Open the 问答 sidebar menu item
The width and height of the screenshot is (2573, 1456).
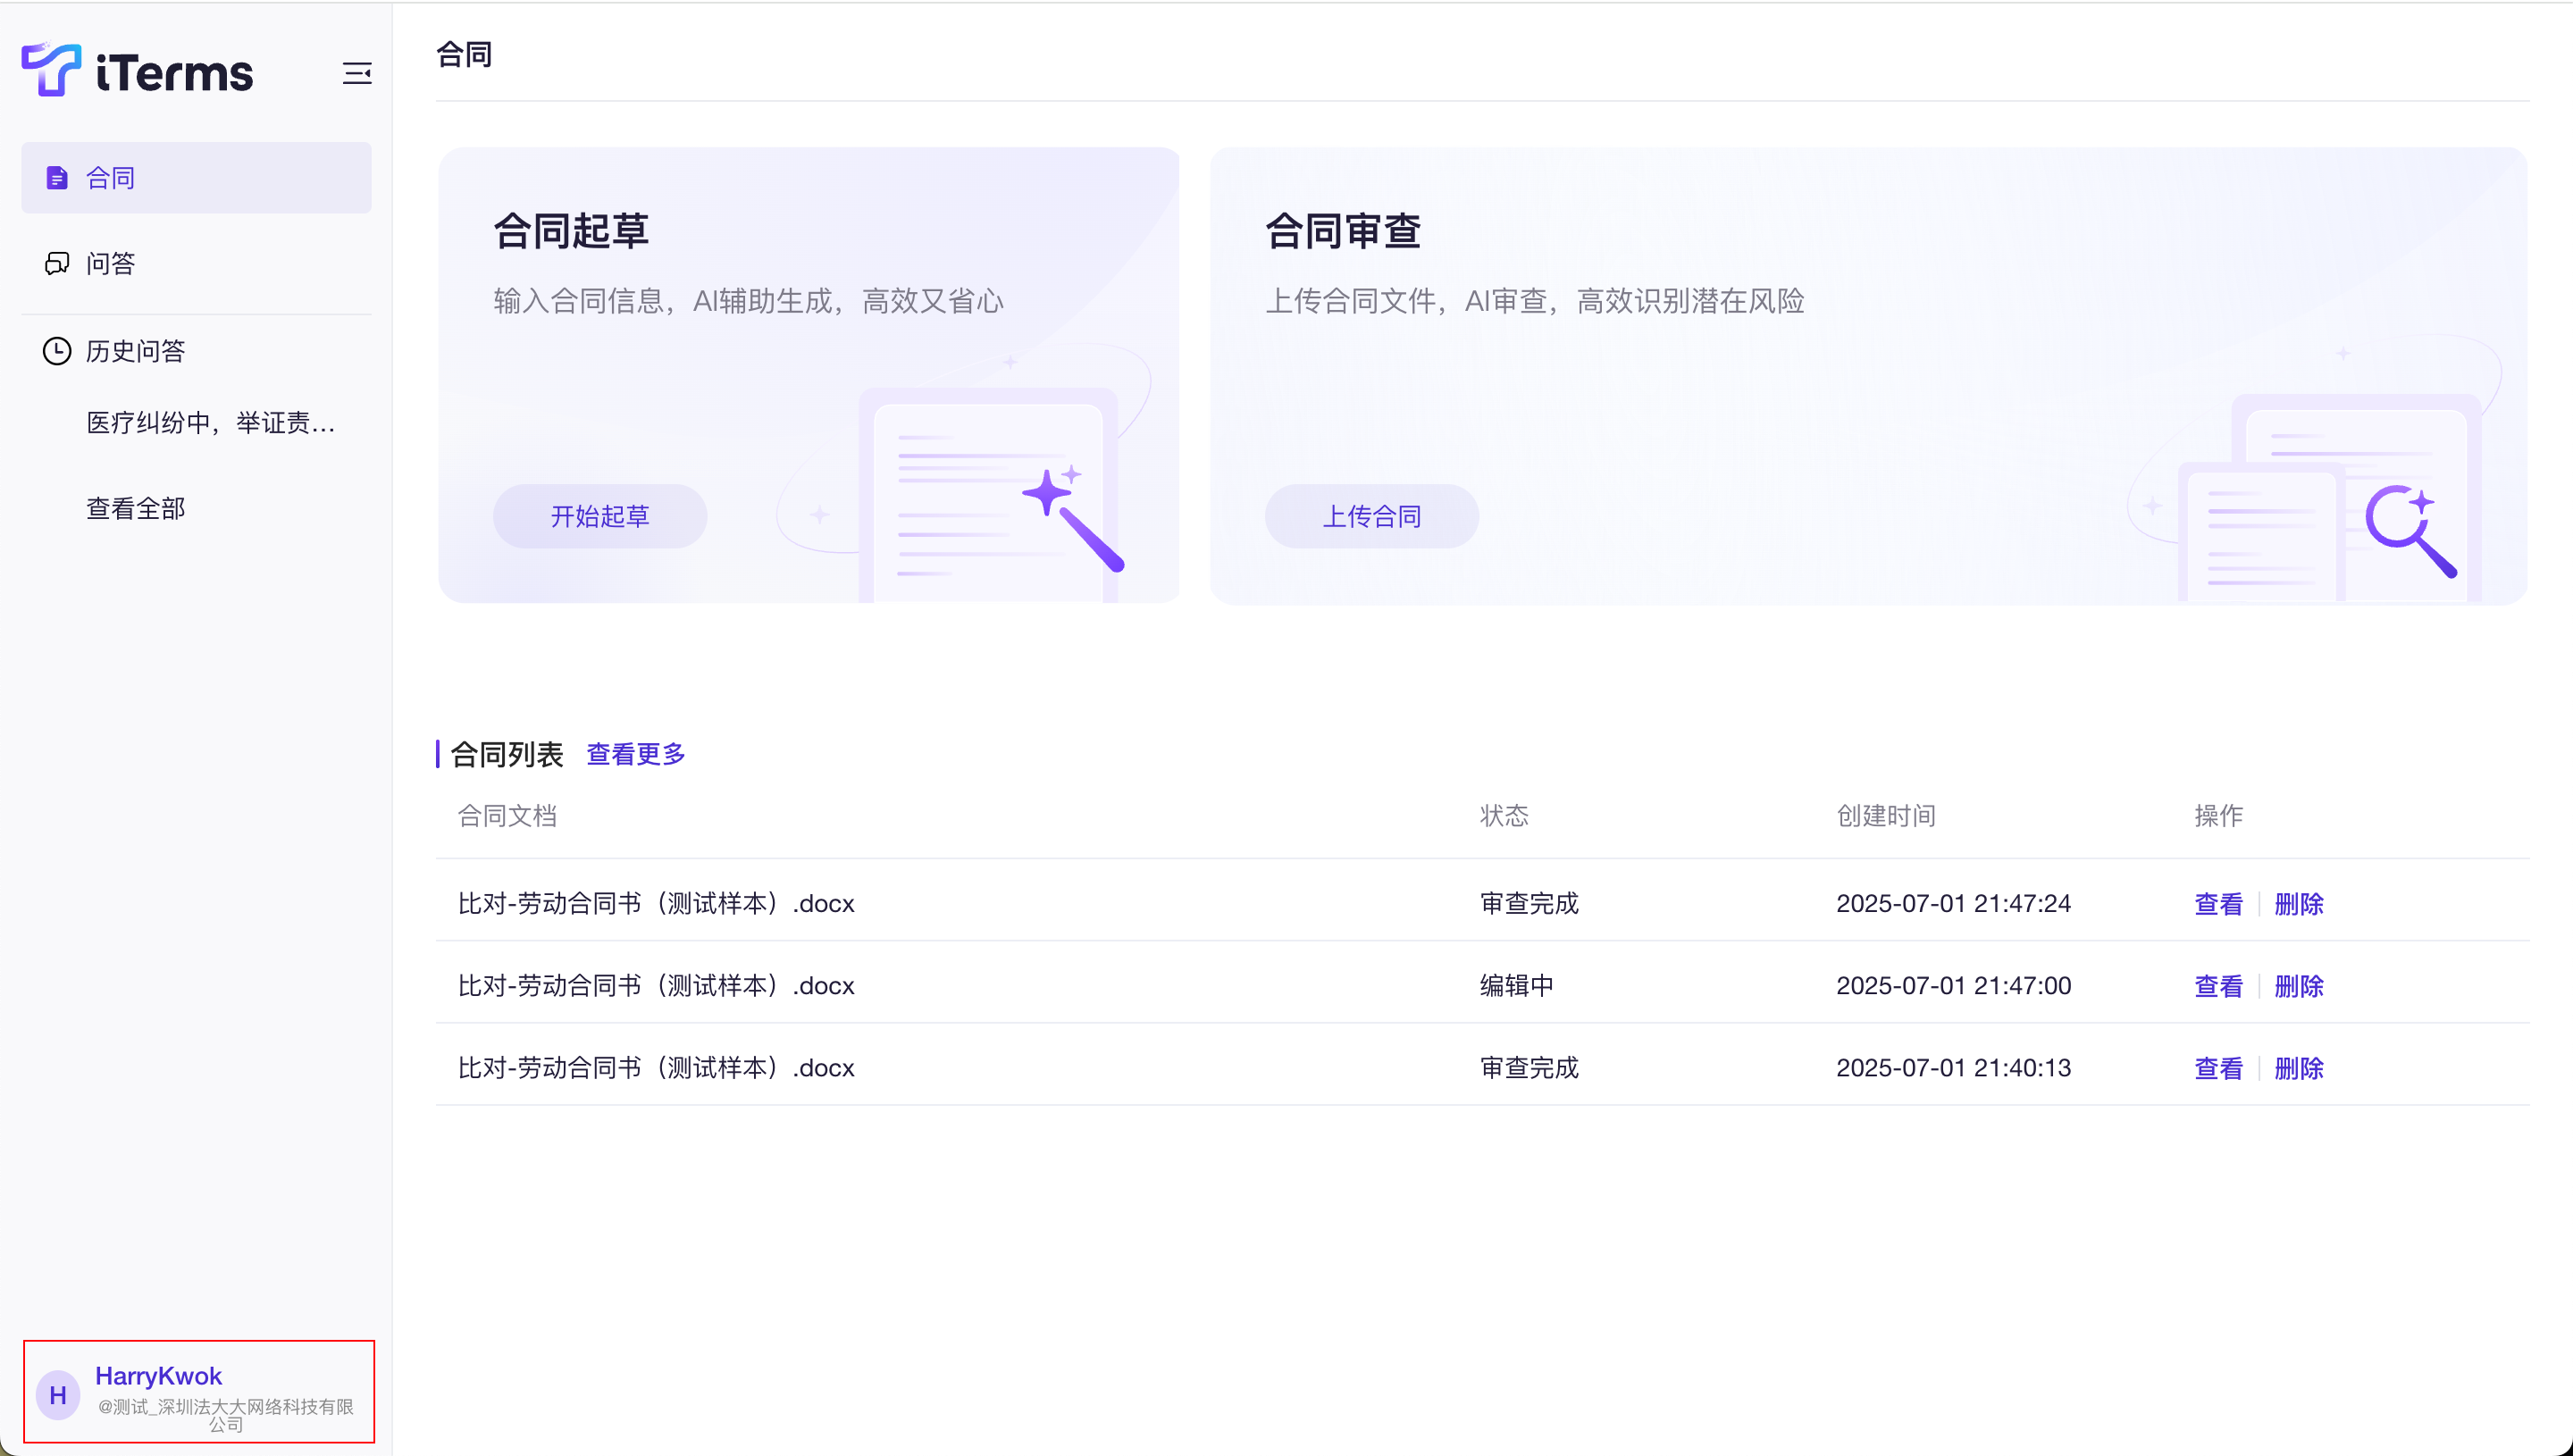pos(110,263)
